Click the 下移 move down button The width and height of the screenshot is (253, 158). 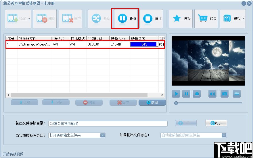pyautogui.click(x=56, y=102)
